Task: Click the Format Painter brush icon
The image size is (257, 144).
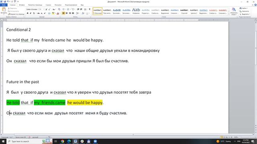Action: pos(9,14)
